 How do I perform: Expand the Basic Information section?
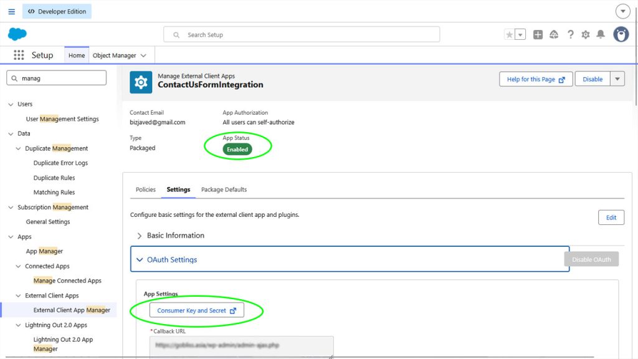coord(140,236)
